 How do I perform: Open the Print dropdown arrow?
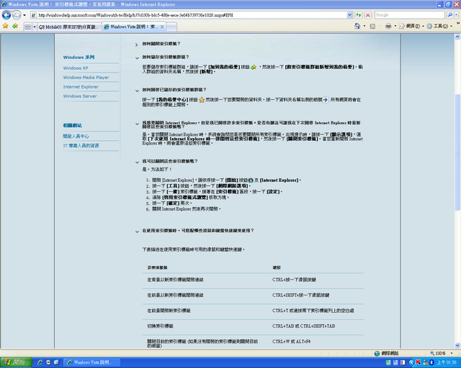coord(395,26)
